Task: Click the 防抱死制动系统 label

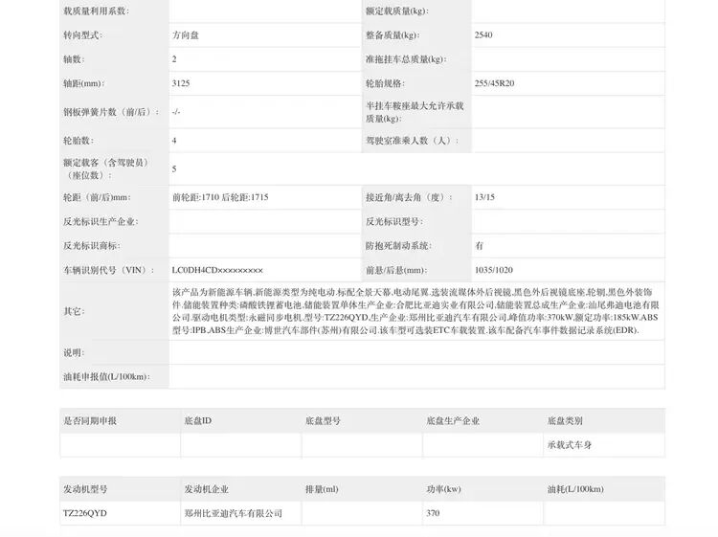Action: pos(398,245)
